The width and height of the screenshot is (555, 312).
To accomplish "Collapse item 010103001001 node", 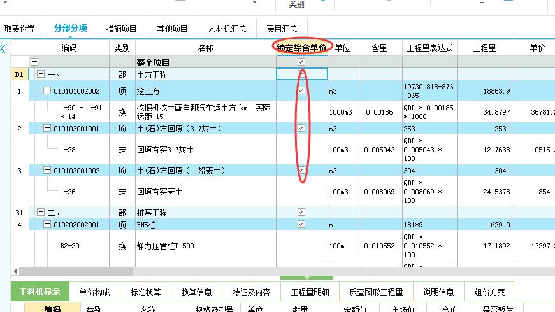I will tap(47, 128).
